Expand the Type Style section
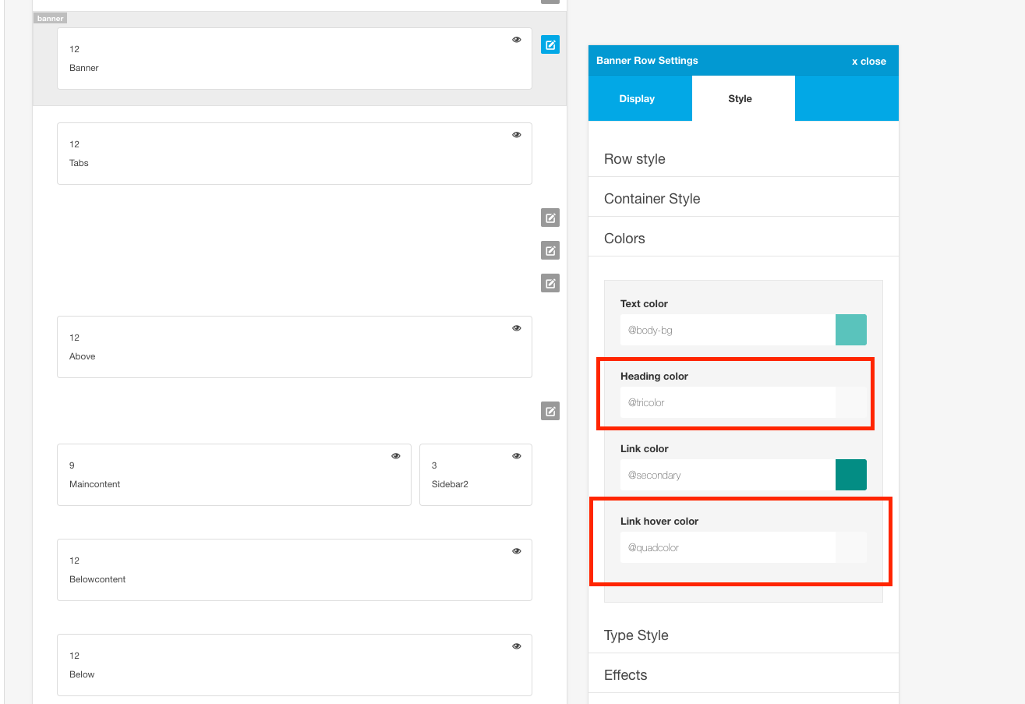This screenshot has height=704, width=1025. (x=636, y=635)
